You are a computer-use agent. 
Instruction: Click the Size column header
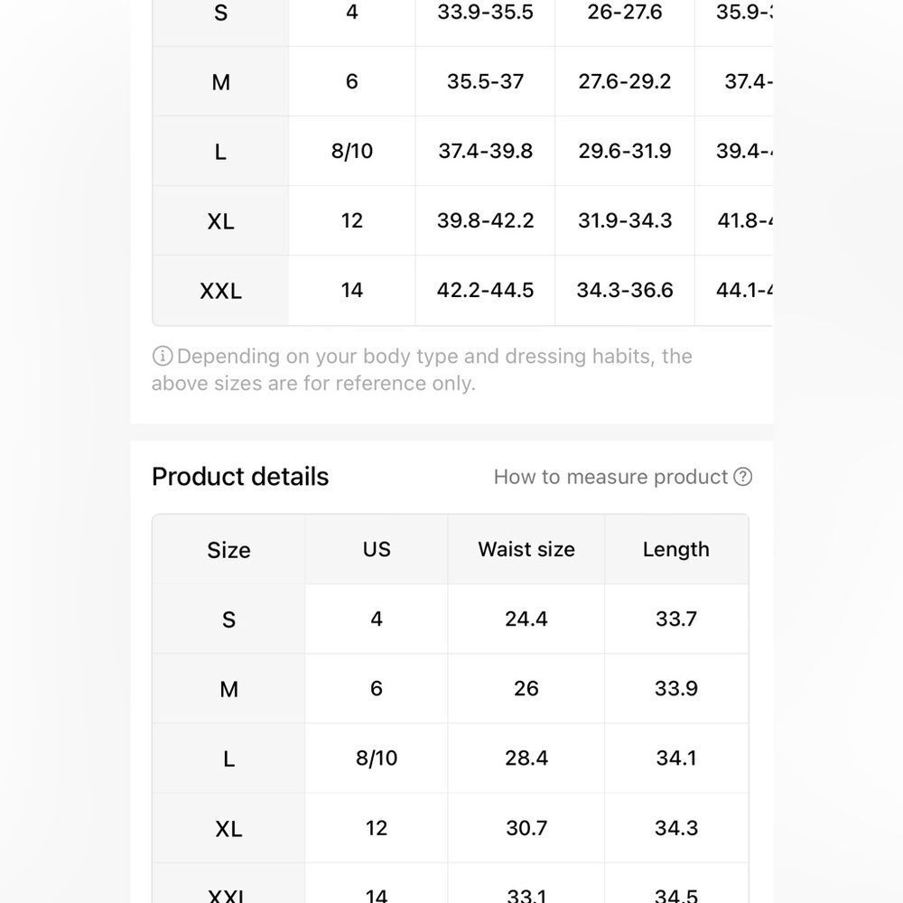coord(228,549)
